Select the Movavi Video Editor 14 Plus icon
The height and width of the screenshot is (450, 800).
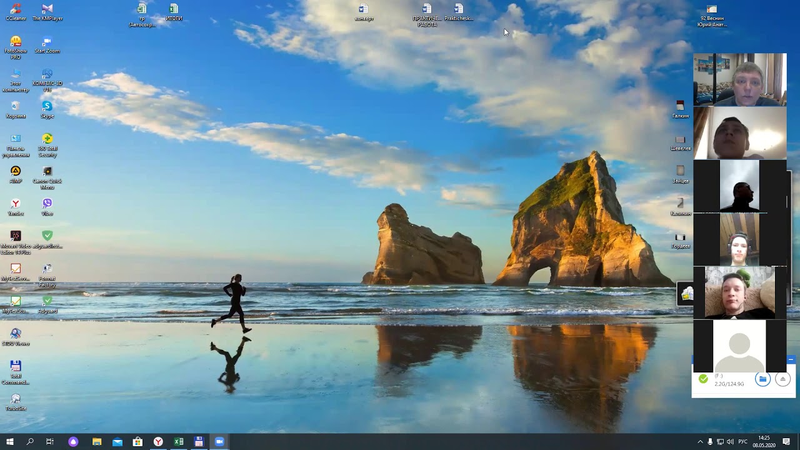pos(16,242)
